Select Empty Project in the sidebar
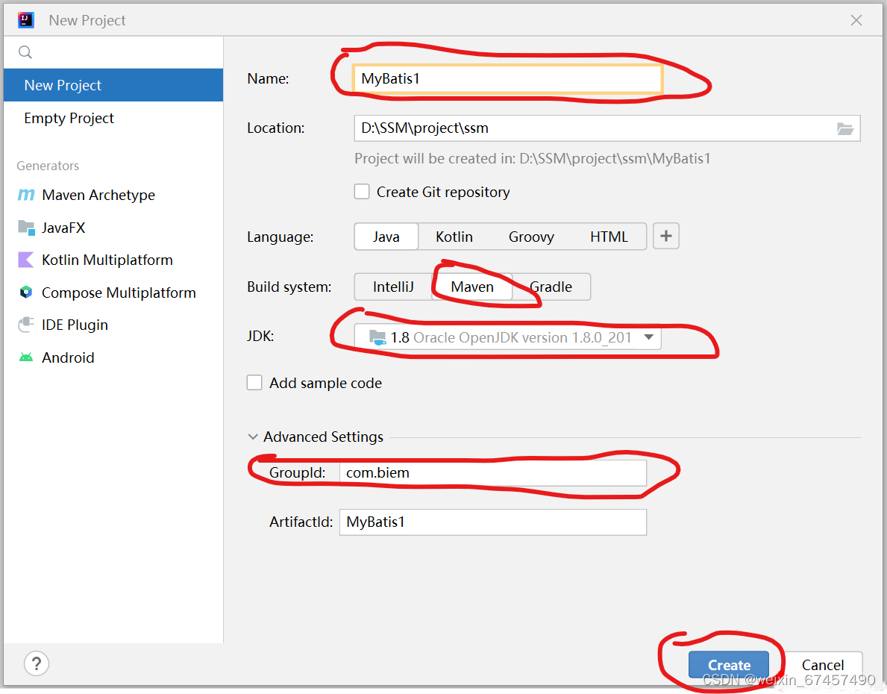The height and width of the screenshot is (694, 887). click(113, 118)
